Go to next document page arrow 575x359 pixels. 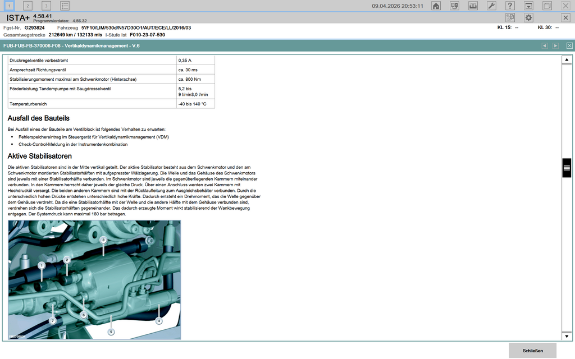click(555, 45)
